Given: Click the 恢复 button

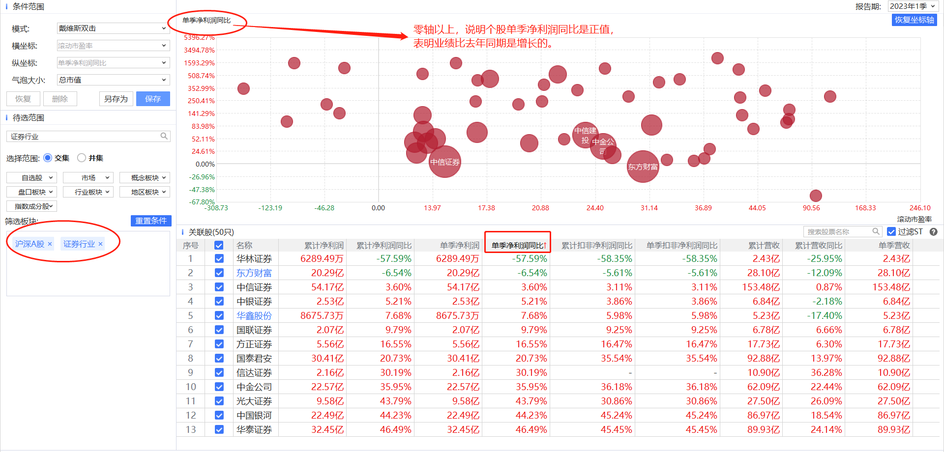Looking at the screenshot, I should pos(23,99).
